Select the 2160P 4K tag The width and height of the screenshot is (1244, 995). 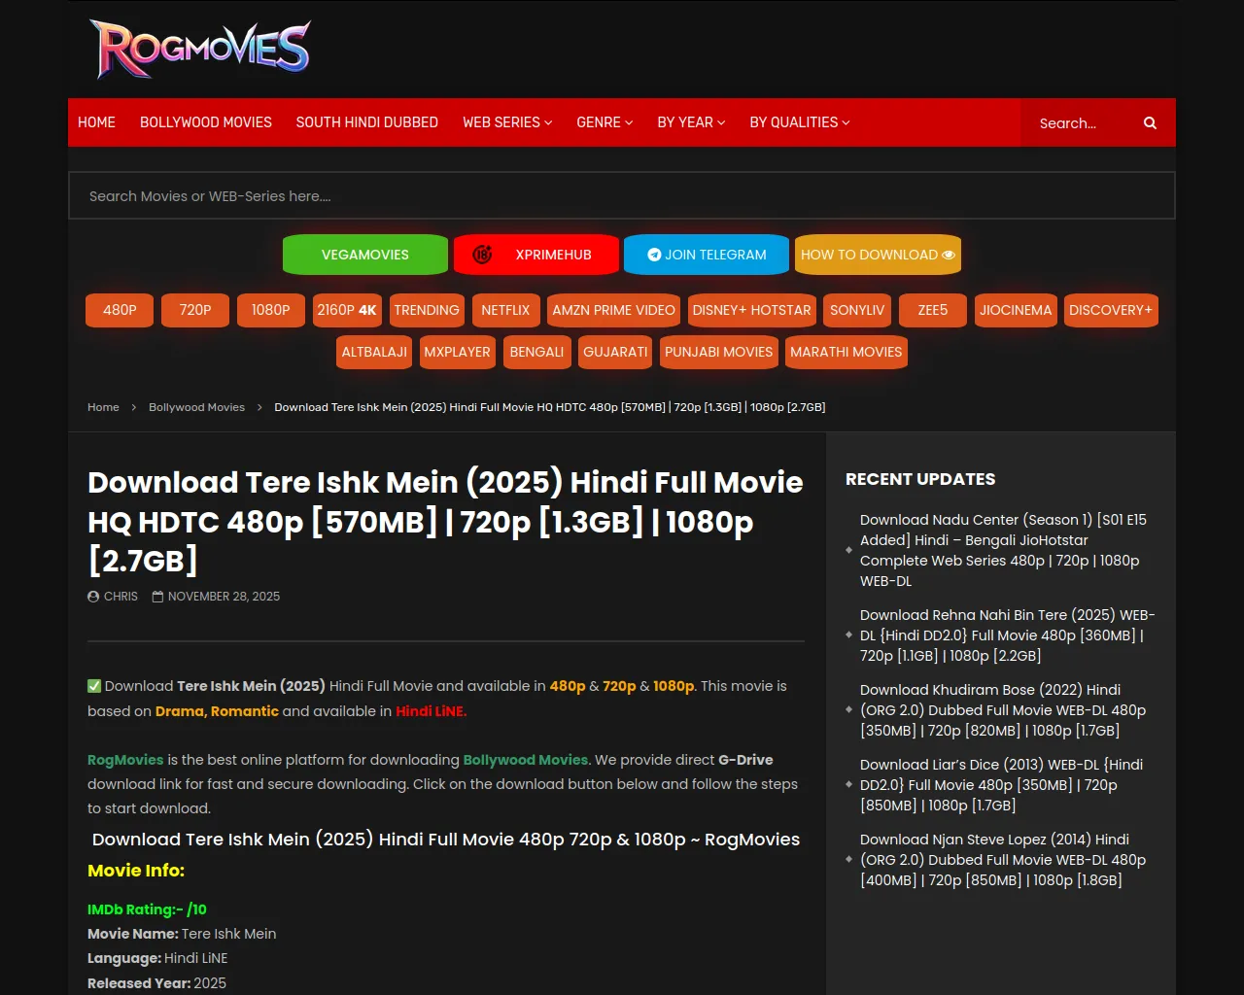pos(347,310)
